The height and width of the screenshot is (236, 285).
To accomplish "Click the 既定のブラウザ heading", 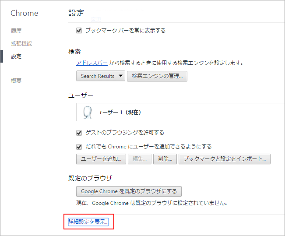I will pos(90,178).
